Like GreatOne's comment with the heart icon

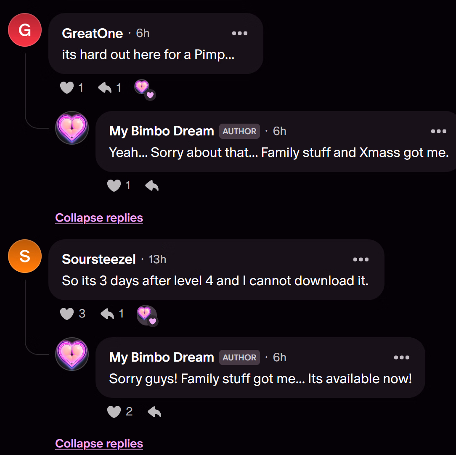(67, 87)
